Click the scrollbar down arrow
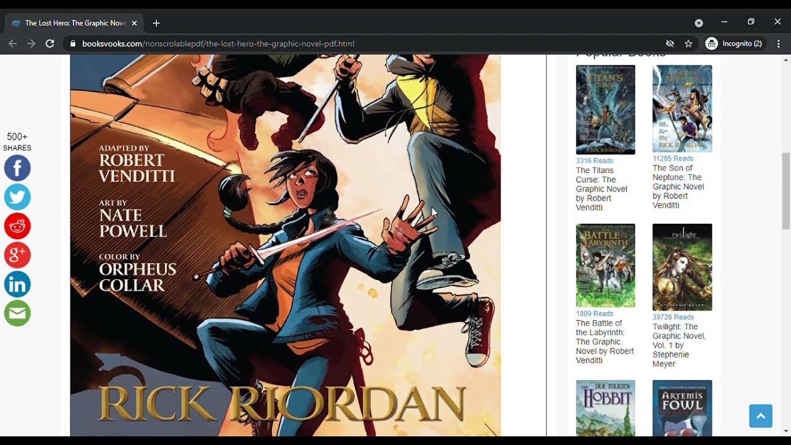 (x=785, y=431)
